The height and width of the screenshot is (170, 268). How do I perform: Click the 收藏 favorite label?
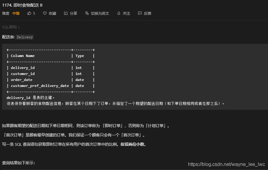(x=52, y=13)
